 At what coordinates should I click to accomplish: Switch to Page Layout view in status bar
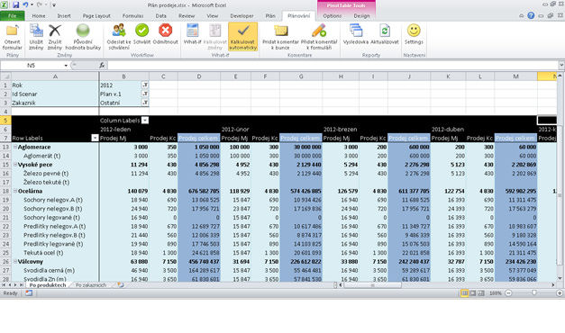tap(473, 293)
